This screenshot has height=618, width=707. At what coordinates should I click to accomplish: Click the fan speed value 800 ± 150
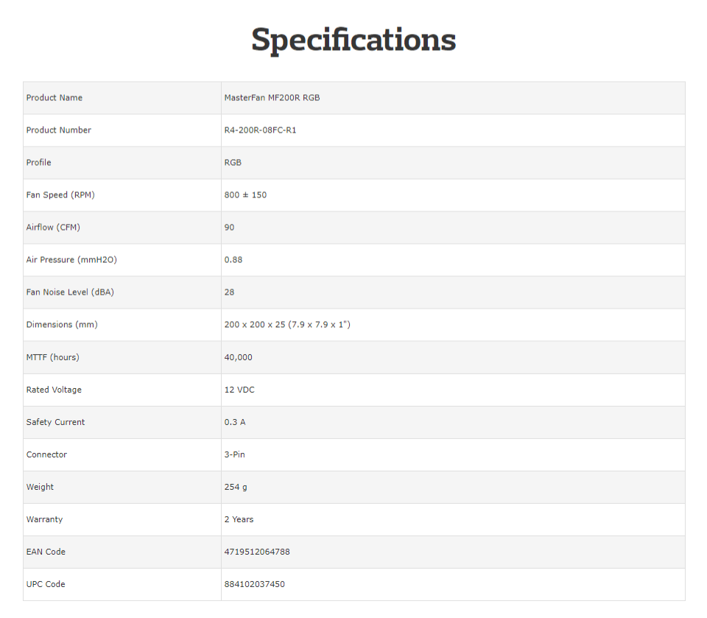pos(246,195)
